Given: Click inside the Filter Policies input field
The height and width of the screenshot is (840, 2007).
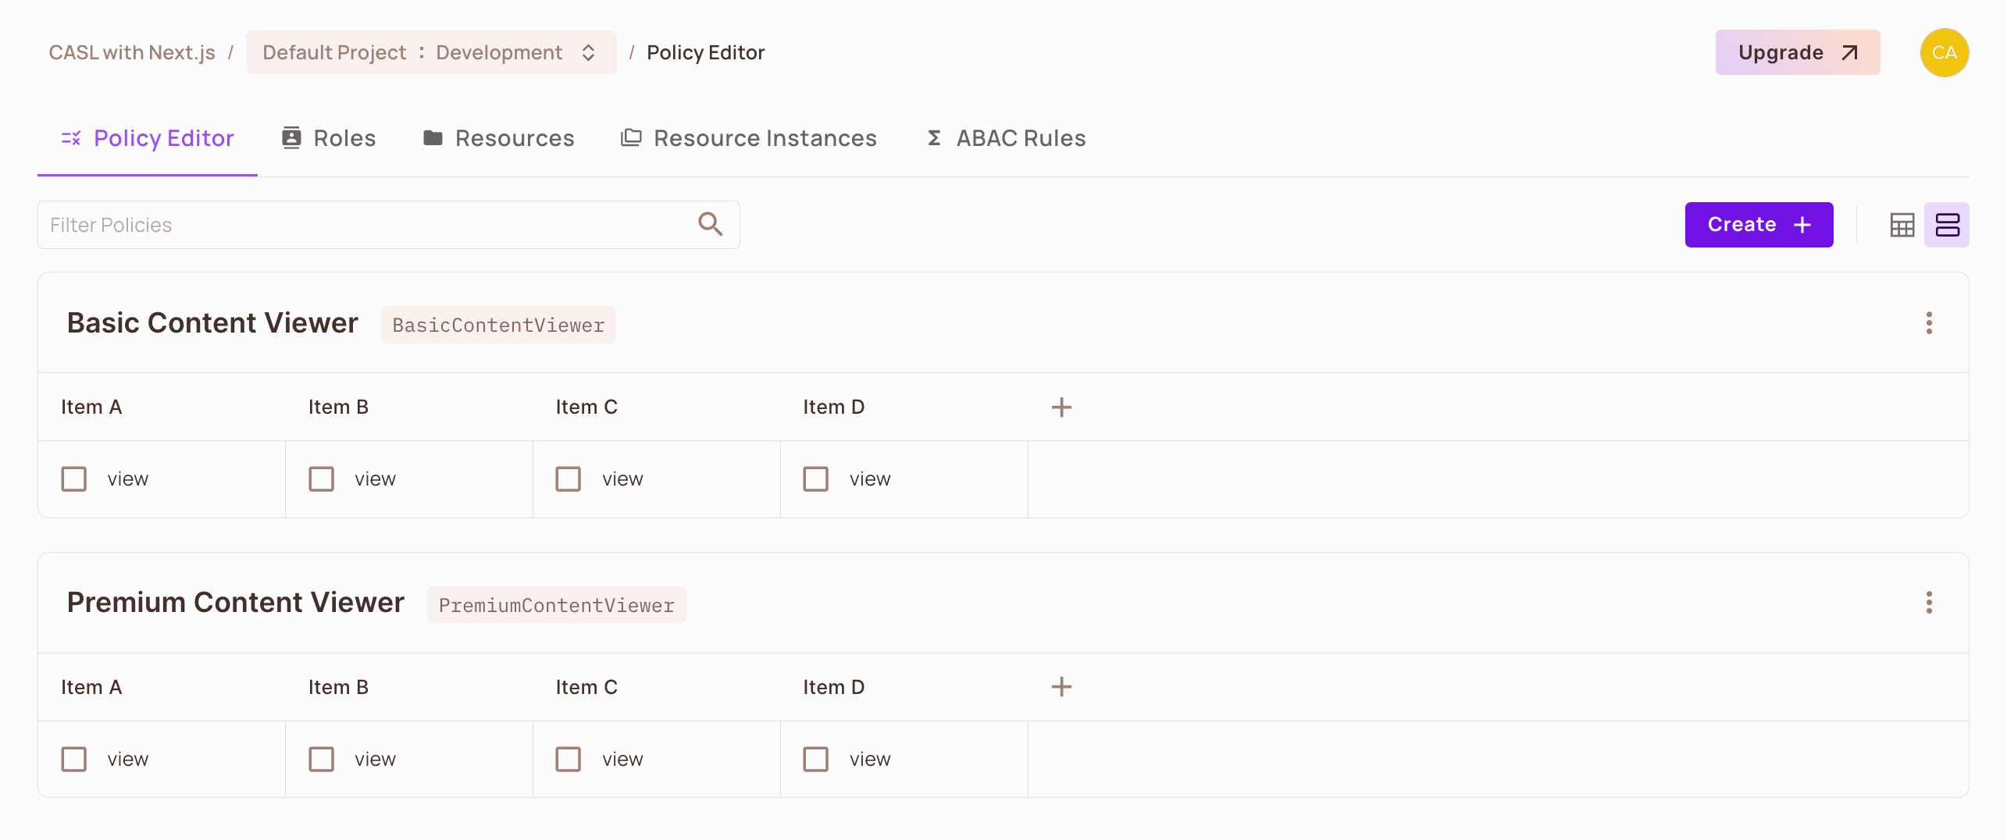Looking at the screenshot, I should (x=312, y=224).
